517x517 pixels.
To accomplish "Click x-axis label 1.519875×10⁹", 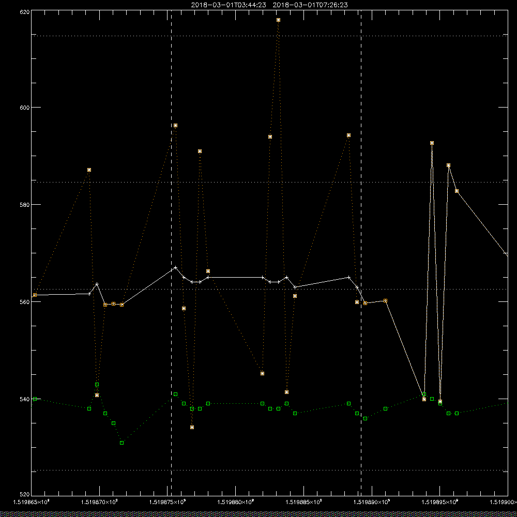I will (x=168, y=502).
